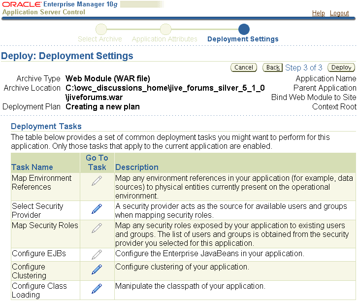
Task: Click the Go To Task column header
Action: pos(97,163)
